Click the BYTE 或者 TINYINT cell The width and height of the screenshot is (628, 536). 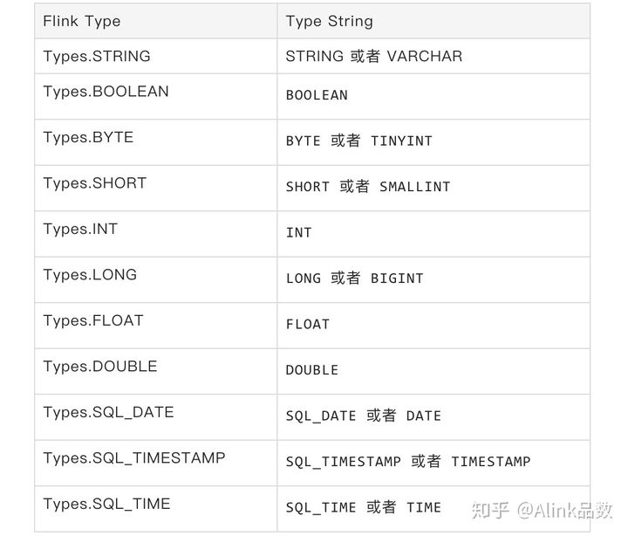358,141
